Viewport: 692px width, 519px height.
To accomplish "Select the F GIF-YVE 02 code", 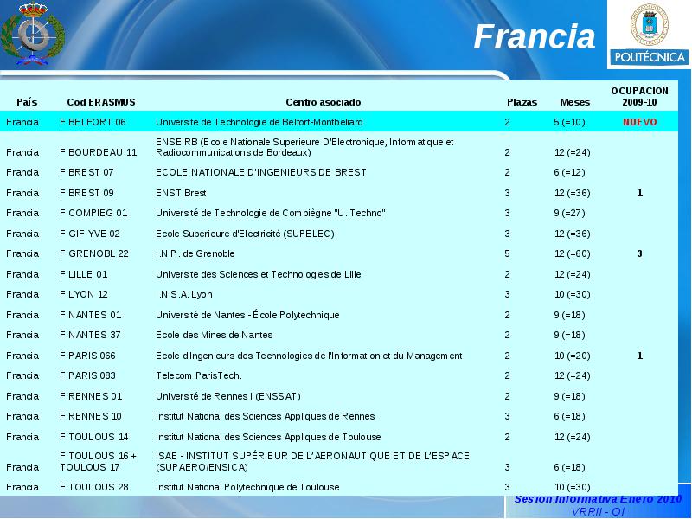I will coord(90,234).
